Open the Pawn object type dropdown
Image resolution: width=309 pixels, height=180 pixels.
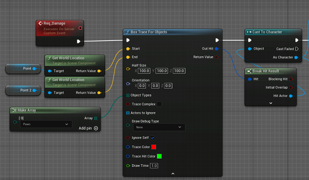[x=46, y=124]
